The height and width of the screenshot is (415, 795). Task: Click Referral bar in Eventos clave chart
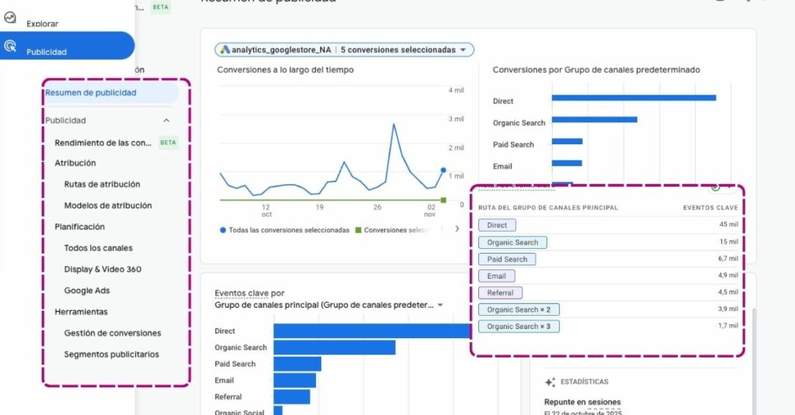pyautogui.click(x=292, y=396)
